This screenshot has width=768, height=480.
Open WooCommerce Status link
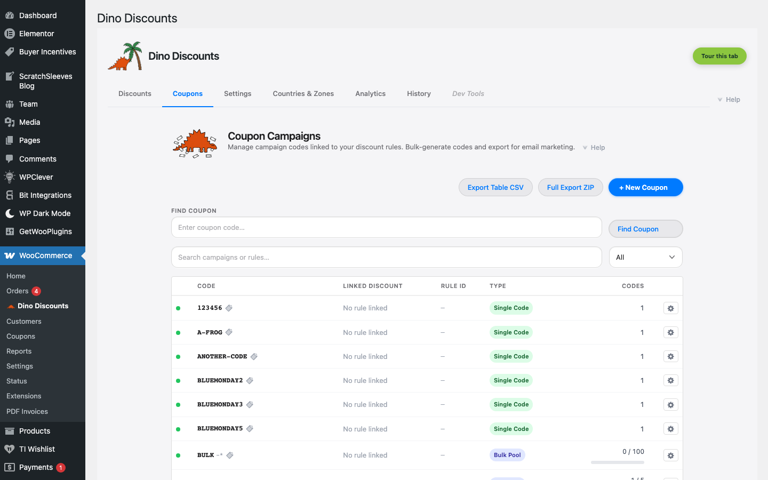coord(17,381)
